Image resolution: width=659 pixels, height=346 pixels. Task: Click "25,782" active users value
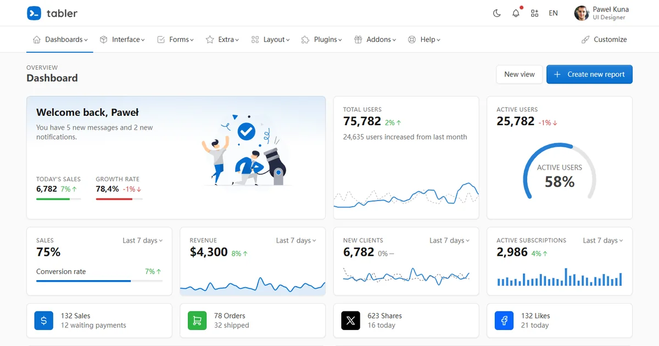(x=516, y=121)
